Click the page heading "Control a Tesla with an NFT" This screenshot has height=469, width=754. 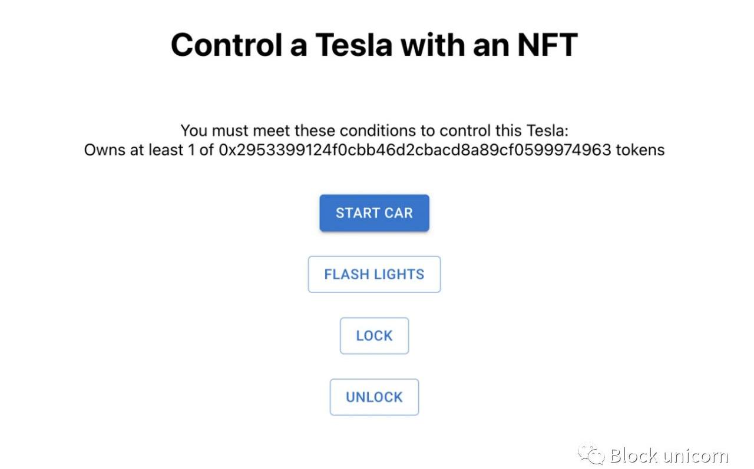click(374, 45)
